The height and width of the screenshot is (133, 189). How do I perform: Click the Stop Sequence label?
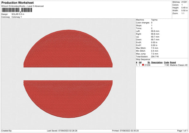(143, 59)
